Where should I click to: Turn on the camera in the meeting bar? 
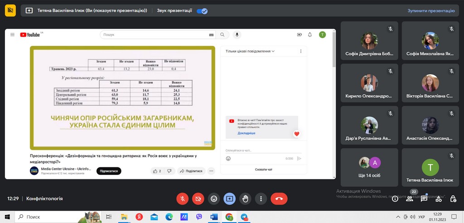(198, 199)
